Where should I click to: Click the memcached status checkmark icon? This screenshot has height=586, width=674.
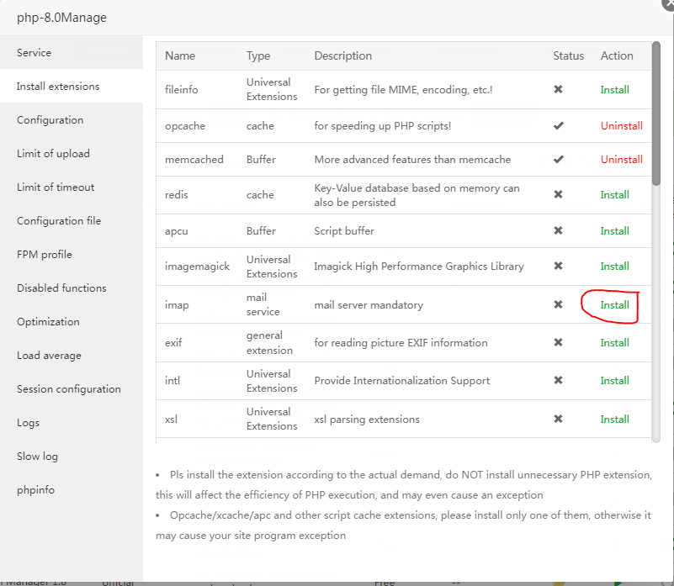[558, 160]
